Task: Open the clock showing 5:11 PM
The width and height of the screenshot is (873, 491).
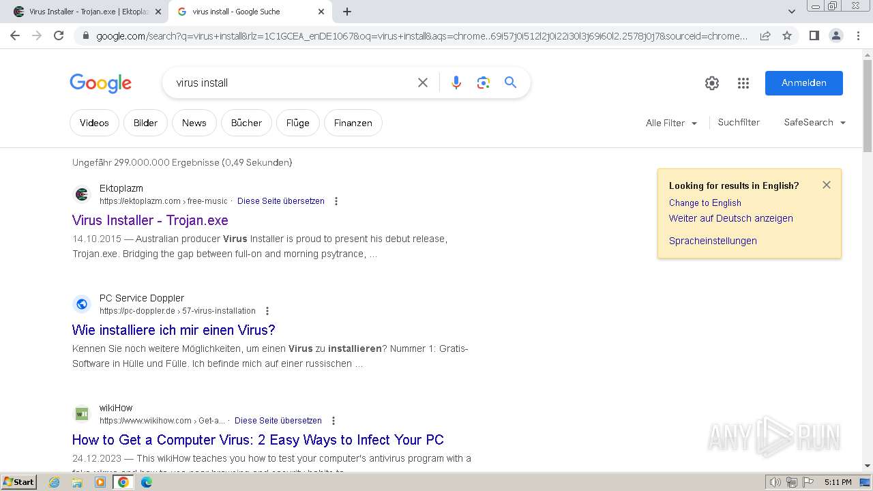Action: 838,482
